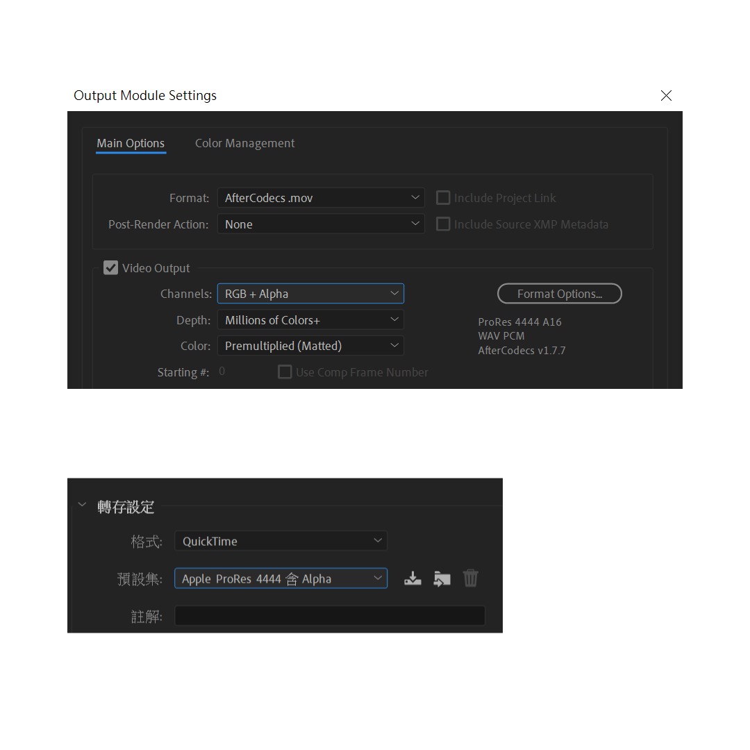Click the 註解 comment input field
Viewport: 750px width, 750px height.
(x=329, y=616)
